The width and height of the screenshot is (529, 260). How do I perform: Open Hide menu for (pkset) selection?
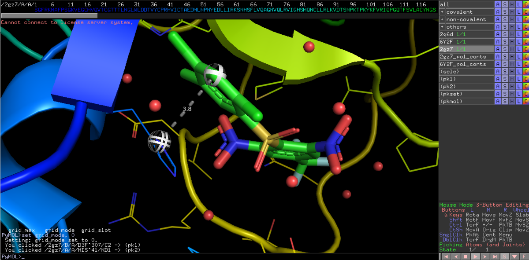pyautogui.click(x=512, y=94)
